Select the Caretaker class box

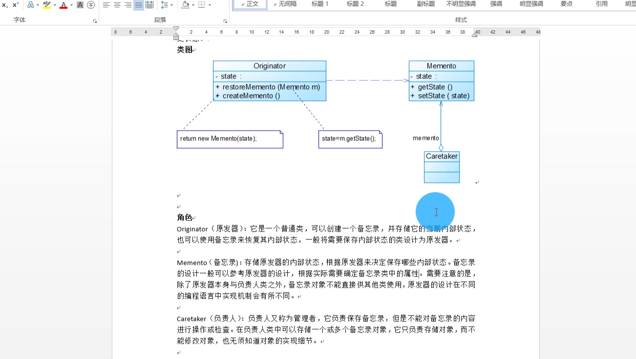442,167
